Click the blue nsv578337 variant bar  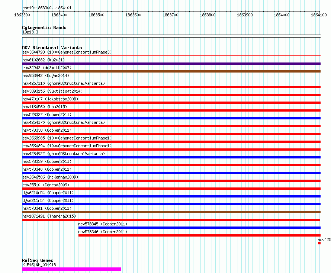(x=171, y=118)
